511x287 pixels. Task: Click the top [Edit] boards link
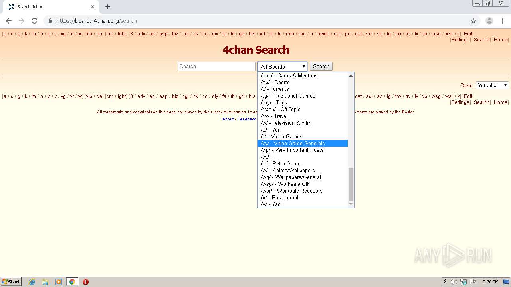pyautogui.click(x=468, y=34)
